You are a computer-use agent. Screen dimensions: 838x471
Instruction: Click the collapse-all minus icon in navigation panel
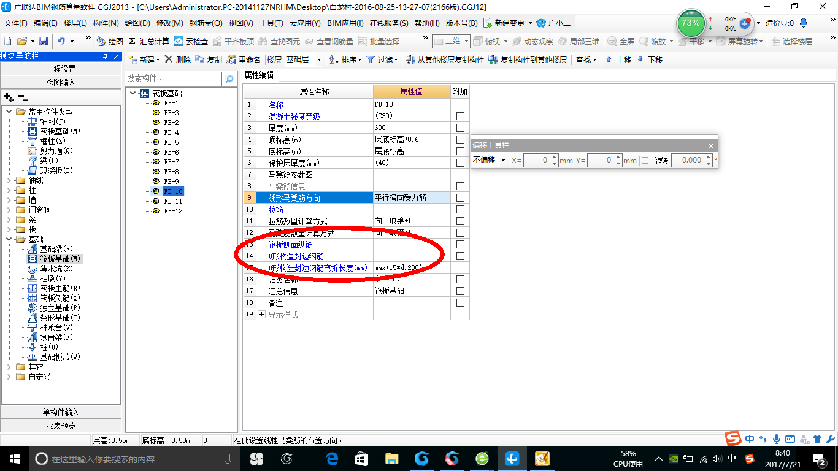[x=23, y=97]
